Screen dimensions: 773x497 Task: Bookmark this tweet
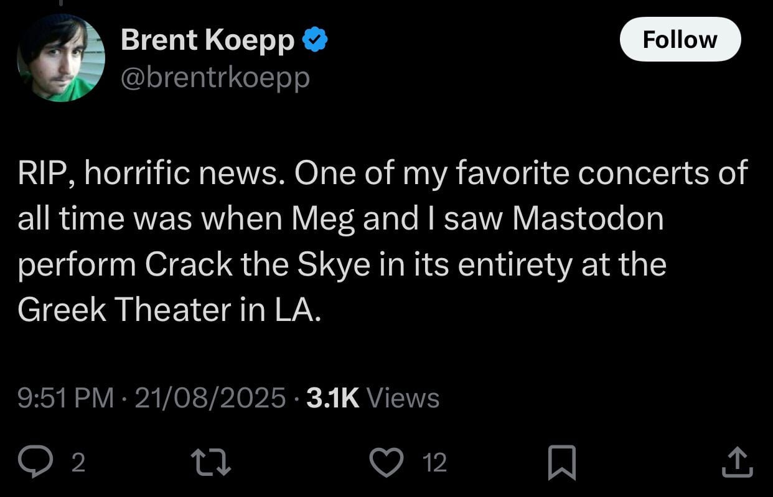tap(561, 463)
